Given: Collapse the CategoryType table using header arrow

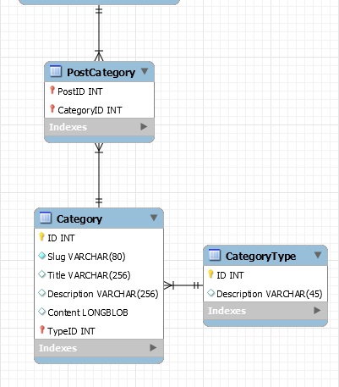Looking at the screenshot, I should click(x=318, y=255).
